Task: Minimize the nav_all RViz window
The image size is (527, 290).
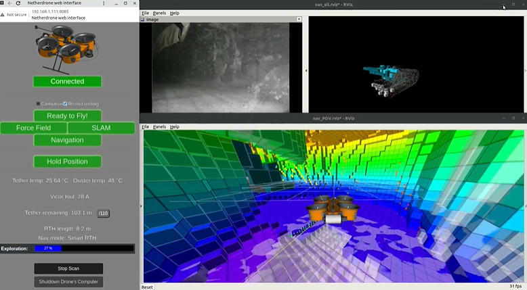Action: pyautogui.click(x=503, y=5)
